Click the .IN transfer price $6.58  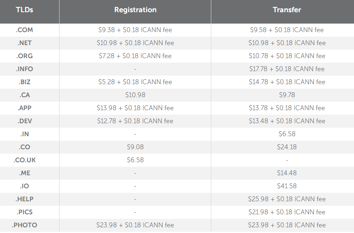point(287,134)
